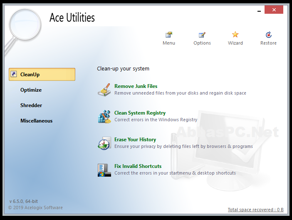Click the Restore label text
This screenshot has width=292, height=220.
[x=268, y=43]
